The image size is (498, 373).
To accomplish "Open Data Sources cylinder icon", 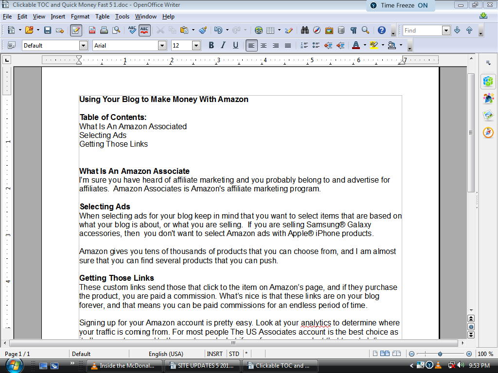I will [x=341, y=30].
